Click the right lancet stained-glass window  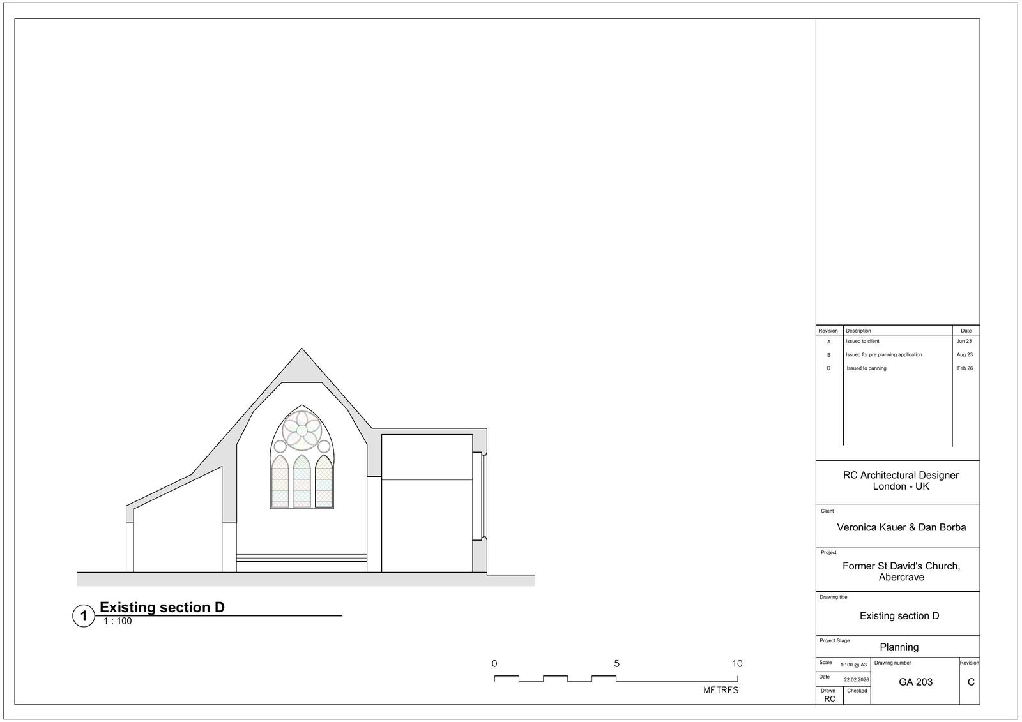point(324,481)
